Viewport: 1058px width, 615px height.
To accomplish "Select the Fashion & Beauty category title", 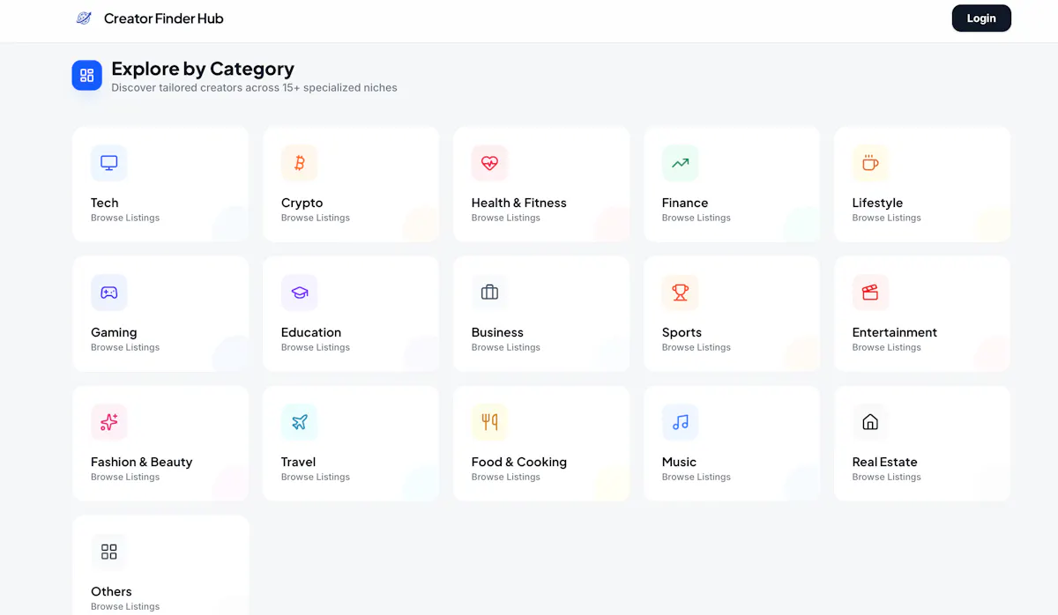I will (142, 462).
